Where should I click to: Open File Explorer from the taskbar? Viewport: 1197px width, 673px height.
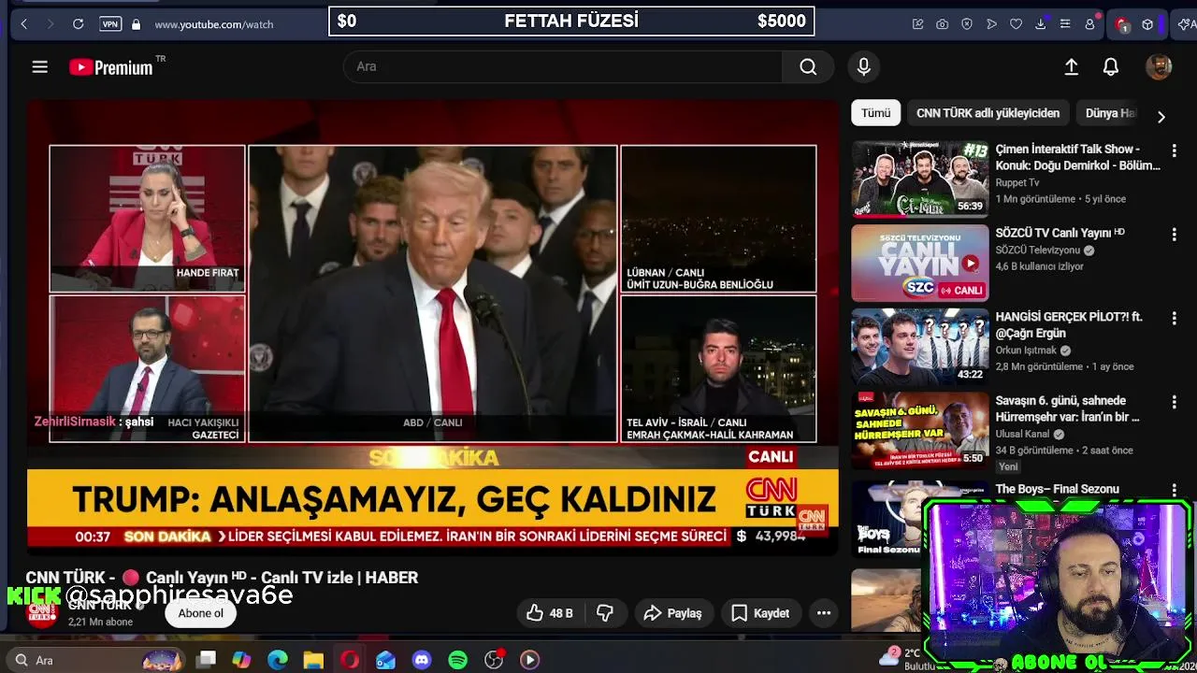pos(313,660)
